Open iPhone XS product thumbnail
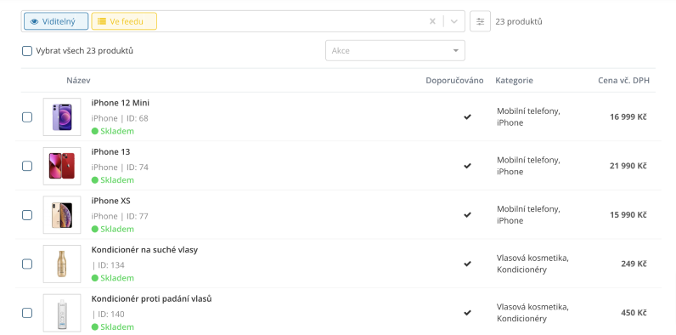Screen dimensions: 676x335 [62, 215]
